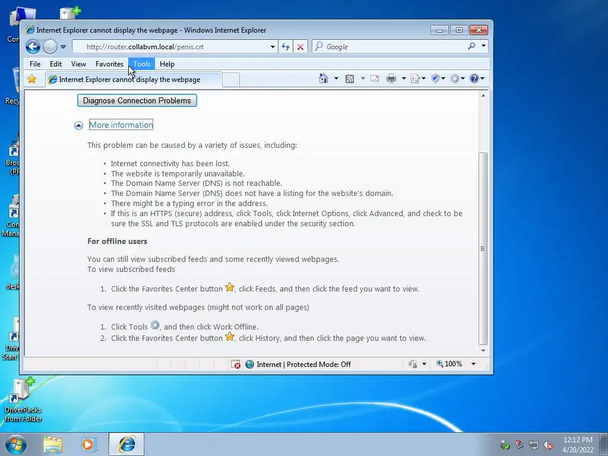608x456 pixels.
Task: Print the page with printer icon
Action: click(391, 79)
